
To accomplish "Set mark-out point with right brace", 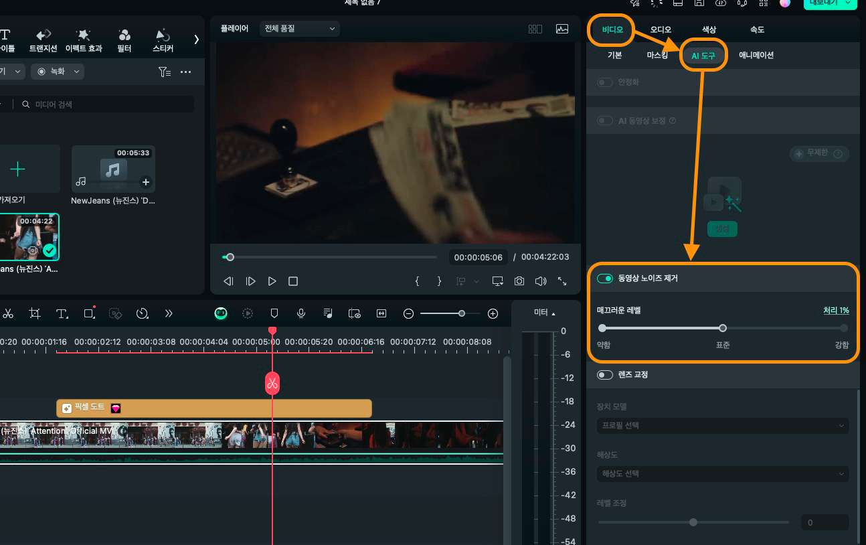I will [439, 281].
